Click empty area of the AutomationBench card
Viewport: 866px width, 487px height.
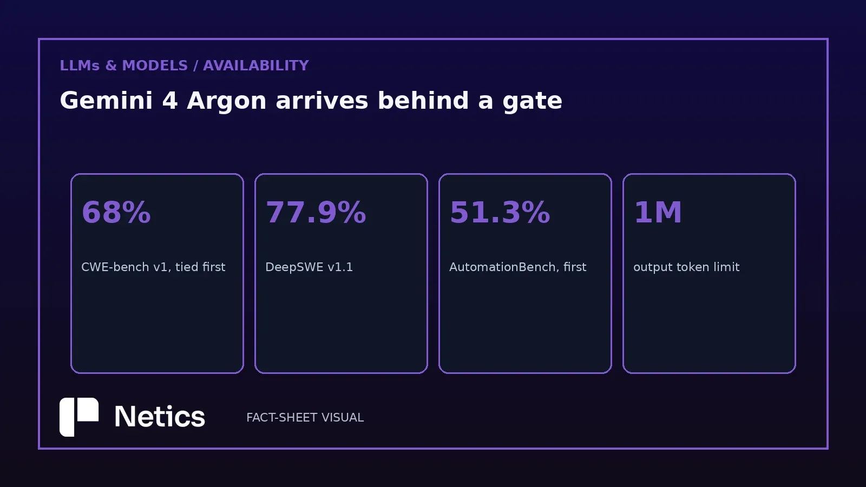[x=525, y=325]
